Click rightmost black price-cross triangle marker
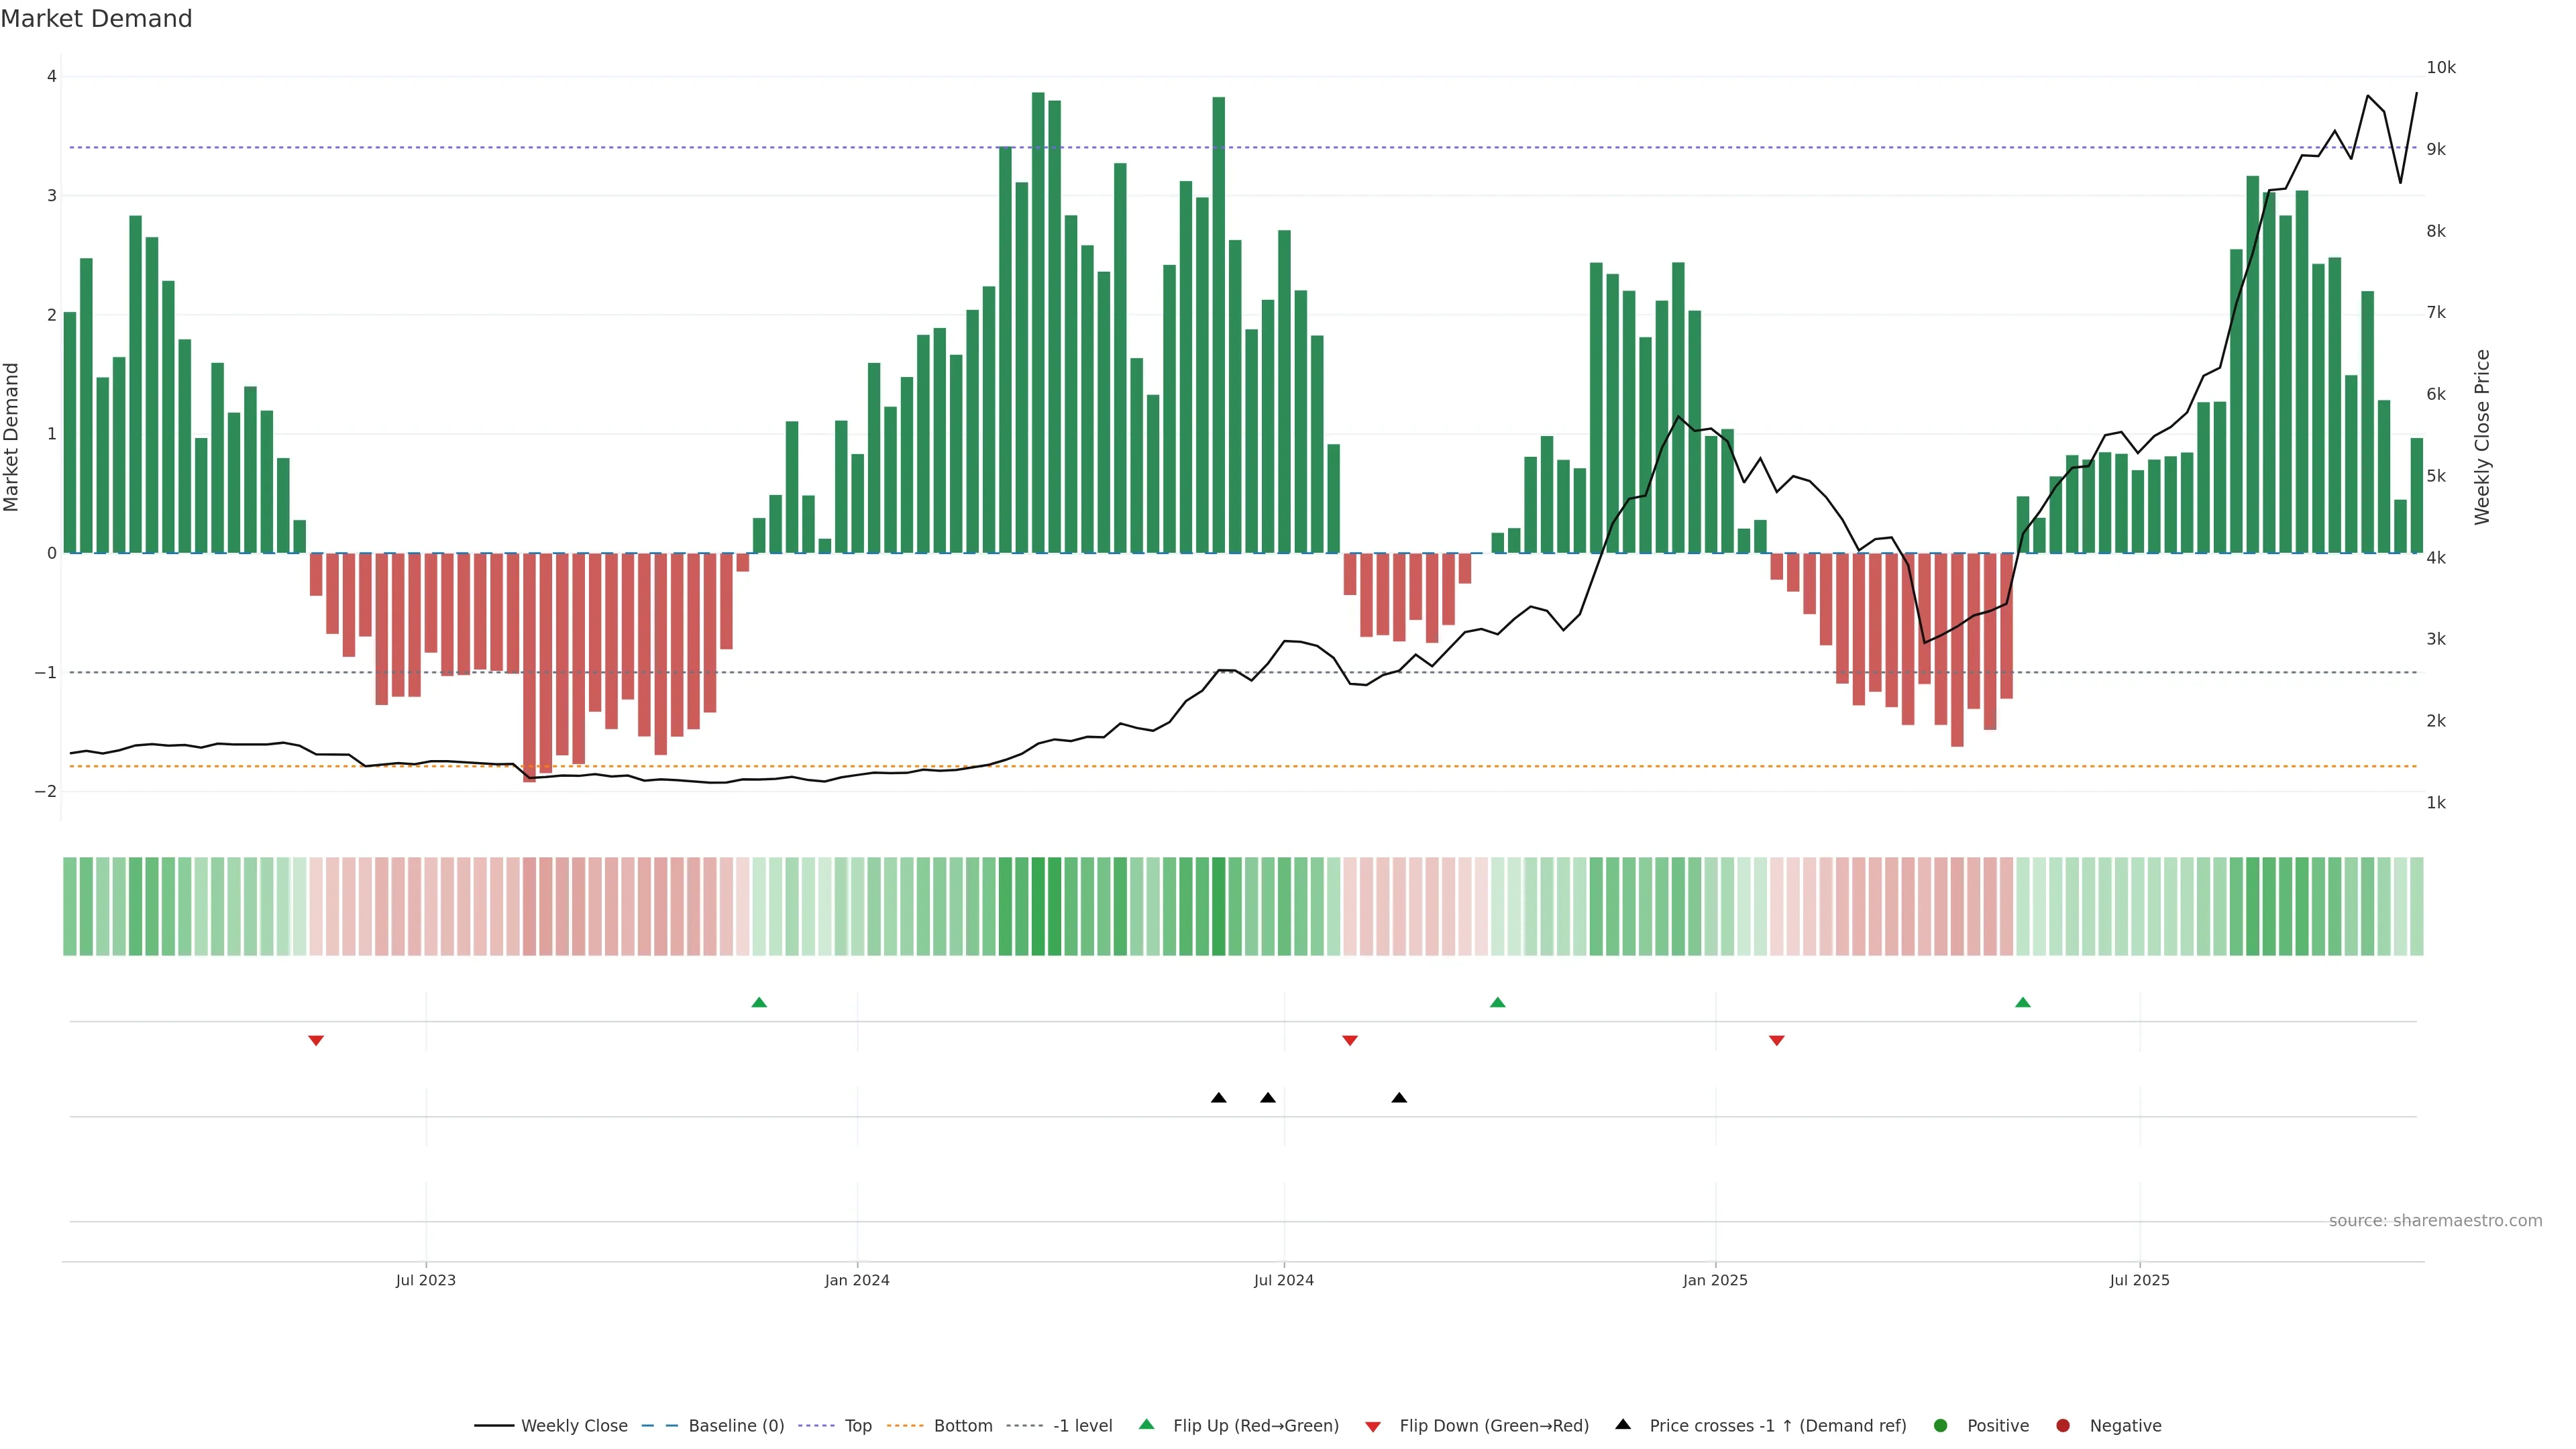 pyautogui.click(x=1399, y=1097)
